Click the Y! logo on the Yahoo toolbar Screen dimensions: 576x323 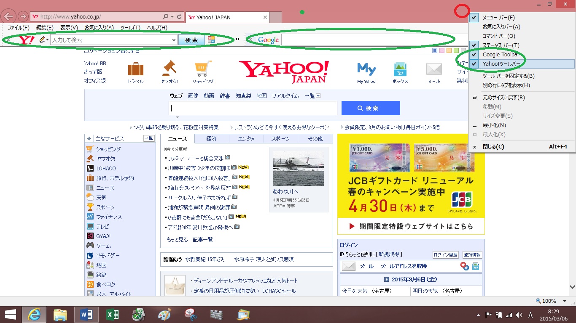click(27, 40)
